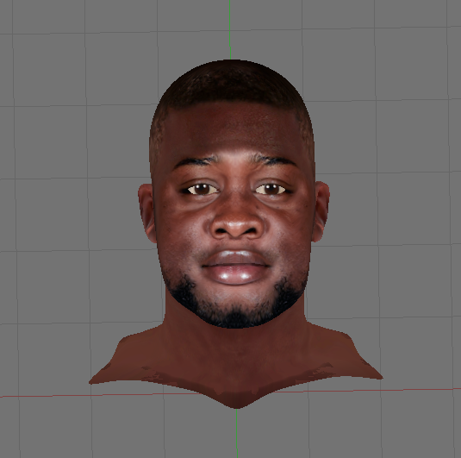This screenshot has width=461, height=458.
Task: Click the green axis line above head
Action: point(230,29)
